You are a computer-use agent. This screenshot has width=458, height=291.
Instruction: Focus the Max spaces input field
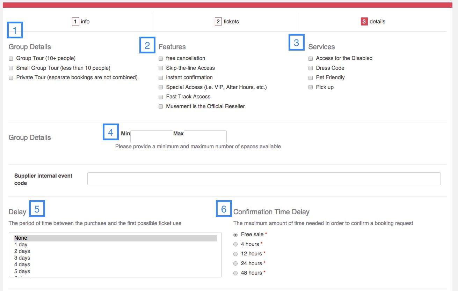[205, 136]
